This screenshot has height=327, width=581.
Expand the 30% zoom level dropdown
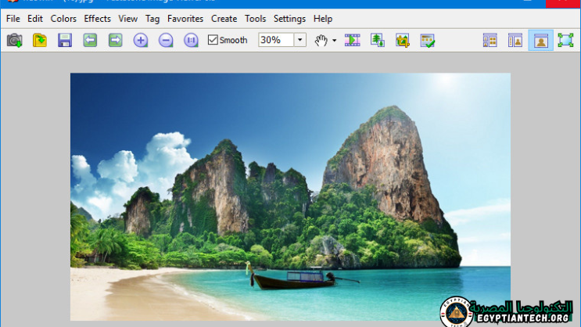click(300, 40)
